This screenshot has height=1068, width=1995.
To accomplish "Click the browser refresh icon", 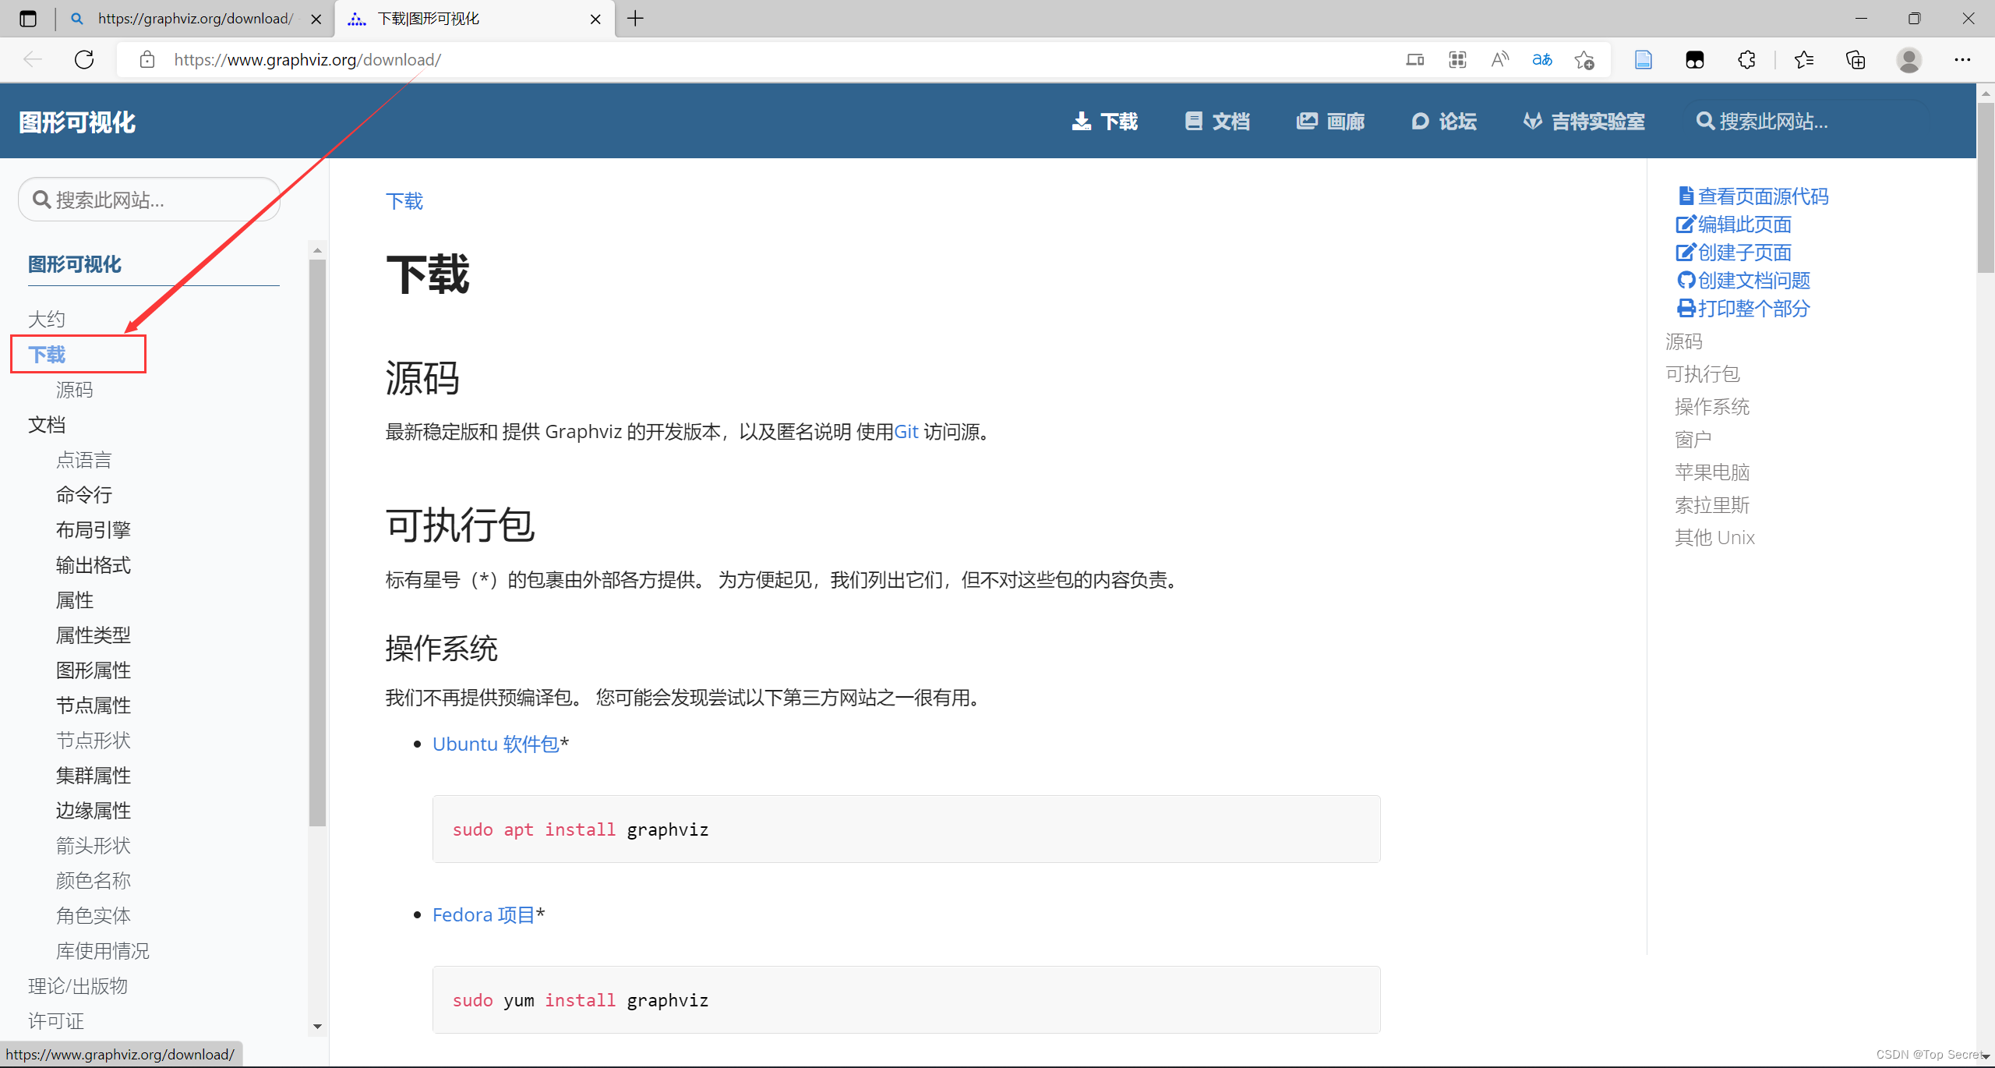I will point(84,59).
